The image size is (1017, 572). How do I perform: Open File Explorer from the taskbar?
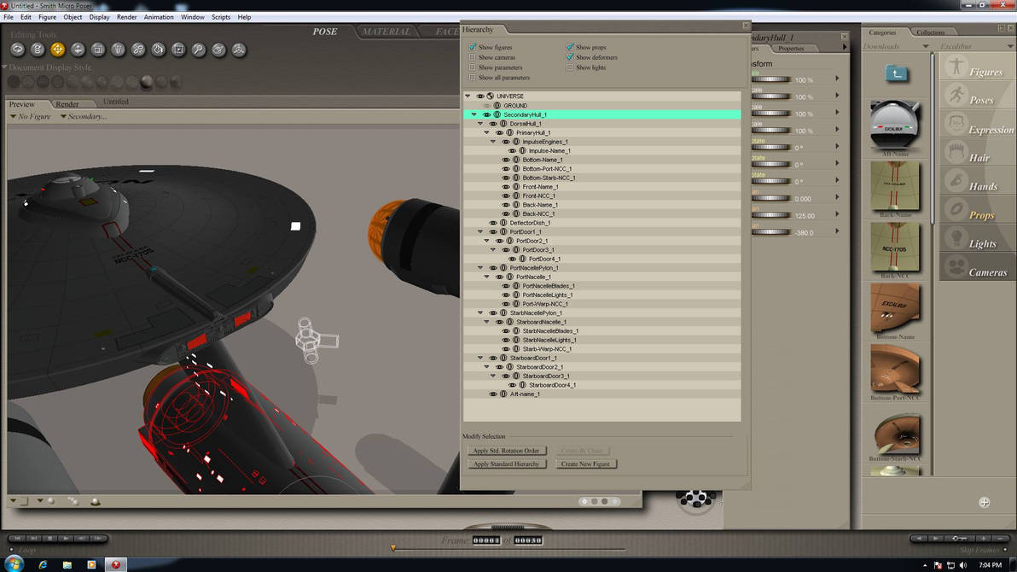67,565
